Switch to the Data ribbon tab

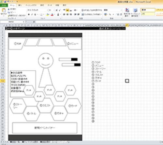pos(50,5)
